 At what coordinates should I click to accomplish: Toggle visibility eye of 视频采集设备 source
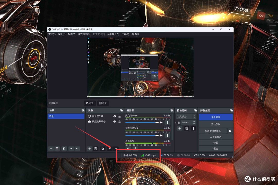115,122
